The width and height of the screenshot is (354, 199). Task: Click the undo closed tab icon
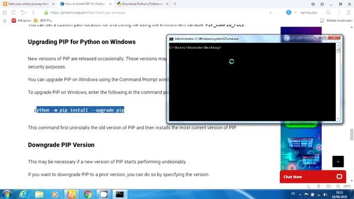(22, 13)
